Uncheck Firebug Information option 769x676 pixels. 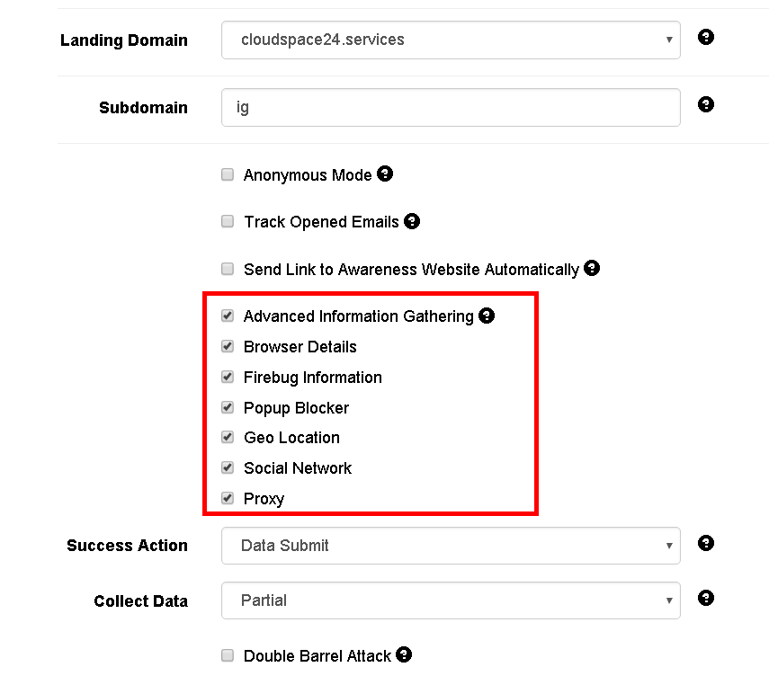[x=228, y=377]
